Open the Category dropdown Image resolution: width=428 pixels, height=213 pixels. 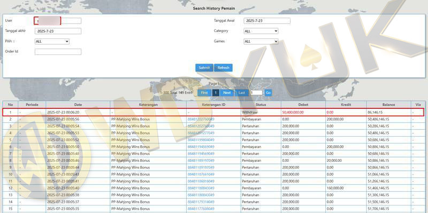click(x=261, y=31)
